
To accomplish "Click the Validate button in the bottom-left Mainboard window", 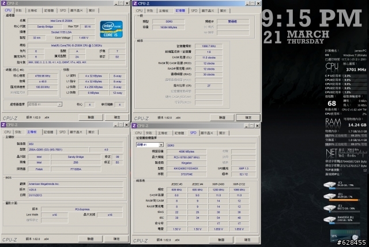I will (91, 239).
